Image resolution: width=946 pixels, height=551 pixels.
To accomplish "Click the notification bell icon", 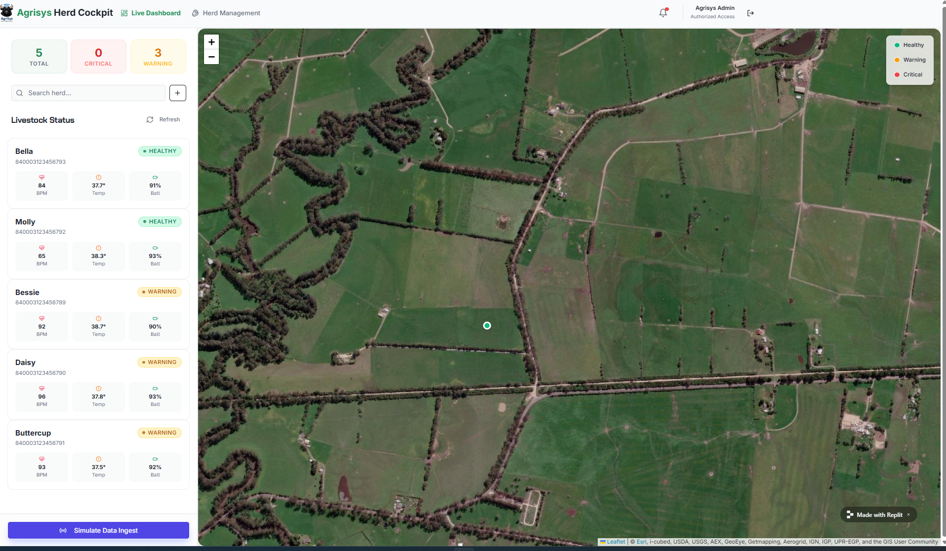I will [663, 13].
